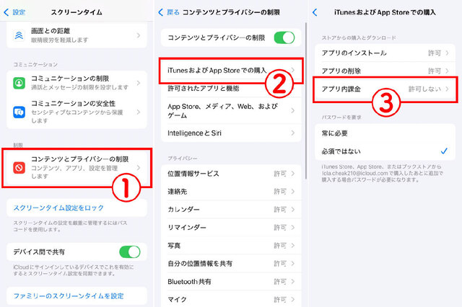Image resolution: width=462 pixels, height=307 pixels.
Task: Toggle the デバイス間で共有 switch
Action: click(x=130, y=252)
